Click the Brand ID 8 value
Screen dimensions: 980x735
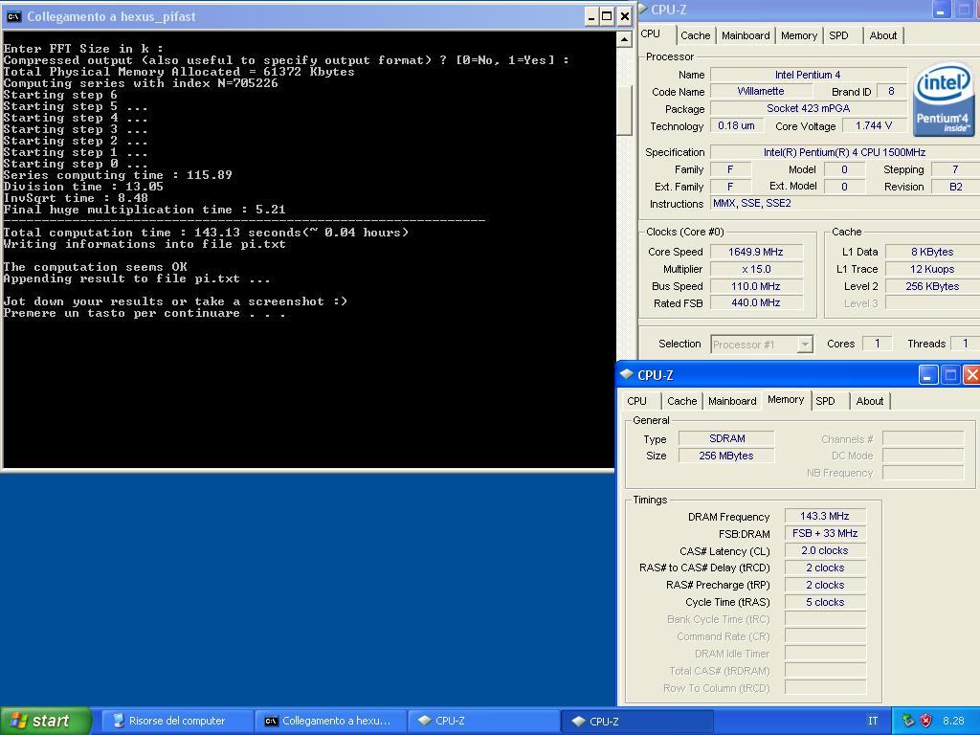coord(891,91)
